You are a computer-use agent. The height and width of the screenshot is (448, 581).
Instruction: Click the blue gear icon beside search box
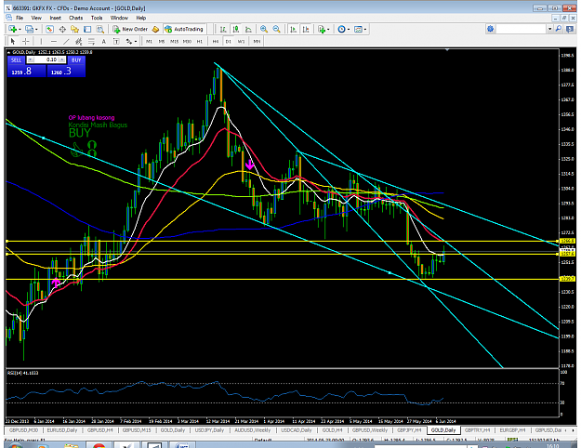491,29
